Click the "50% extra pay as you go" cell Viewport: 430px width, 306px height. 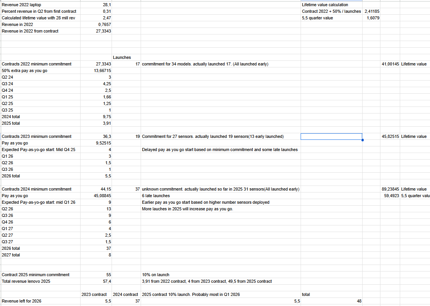pos(25,70)
